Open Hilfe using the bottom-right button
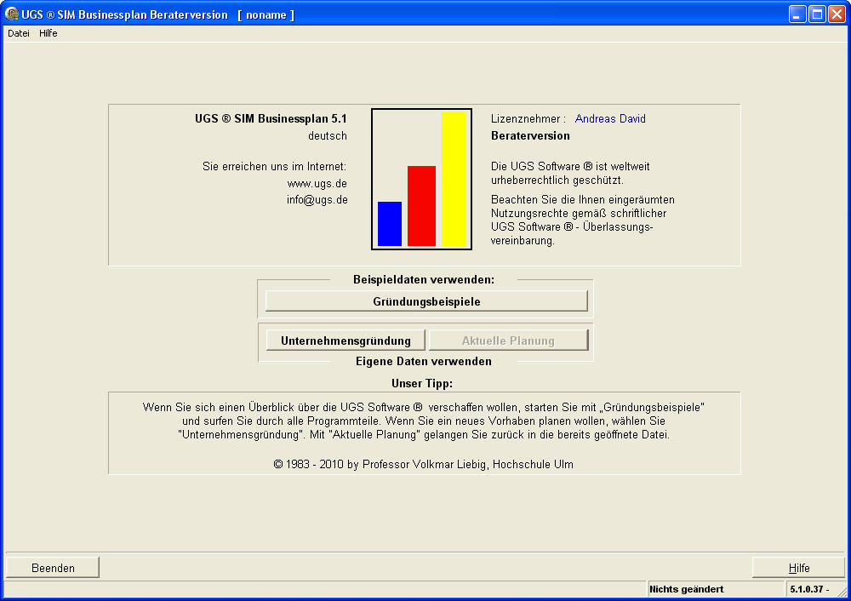This screenshot has width=851, height=601. point(798,567)
